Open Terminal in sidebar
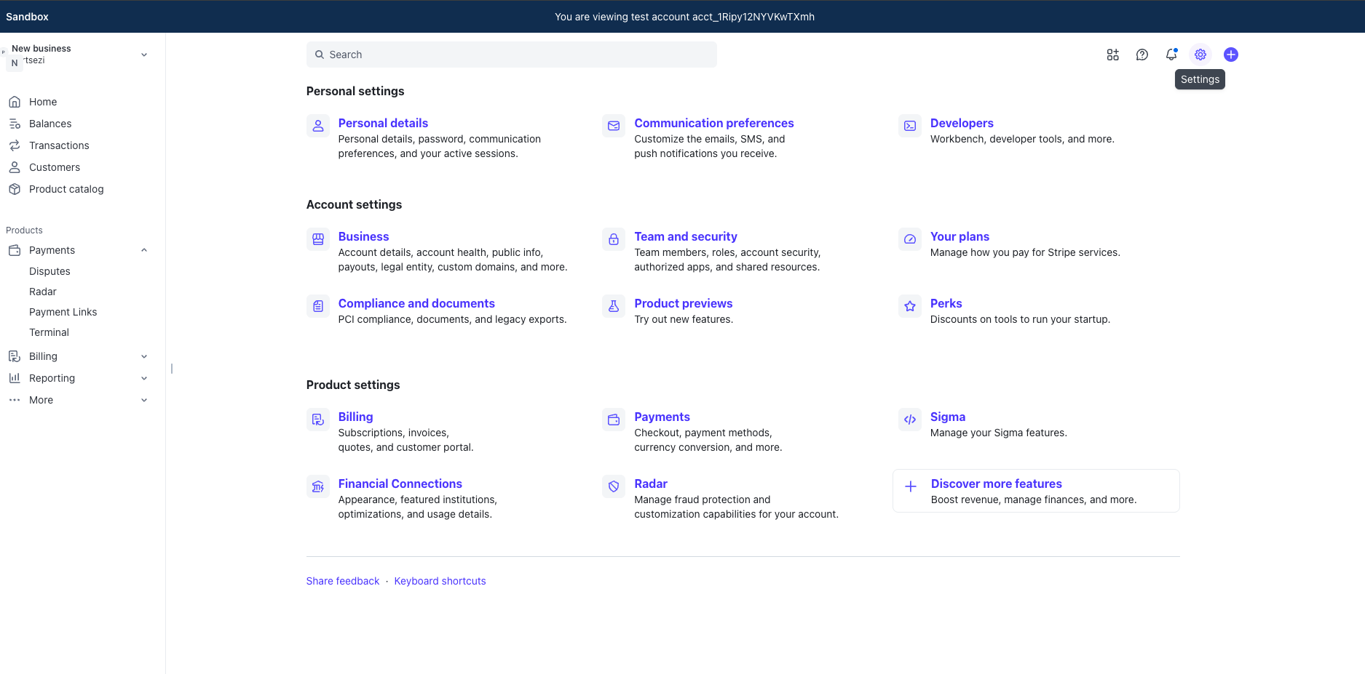The width and height of the screenshot is (1365, 674). pyautogui.click(x=49, y=332)
